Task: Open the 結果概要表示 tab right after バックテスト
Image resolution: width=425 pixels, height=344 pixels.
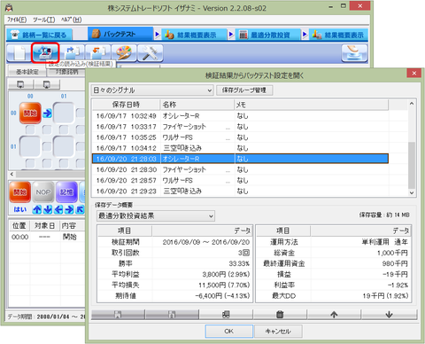Action: (195, 35)
